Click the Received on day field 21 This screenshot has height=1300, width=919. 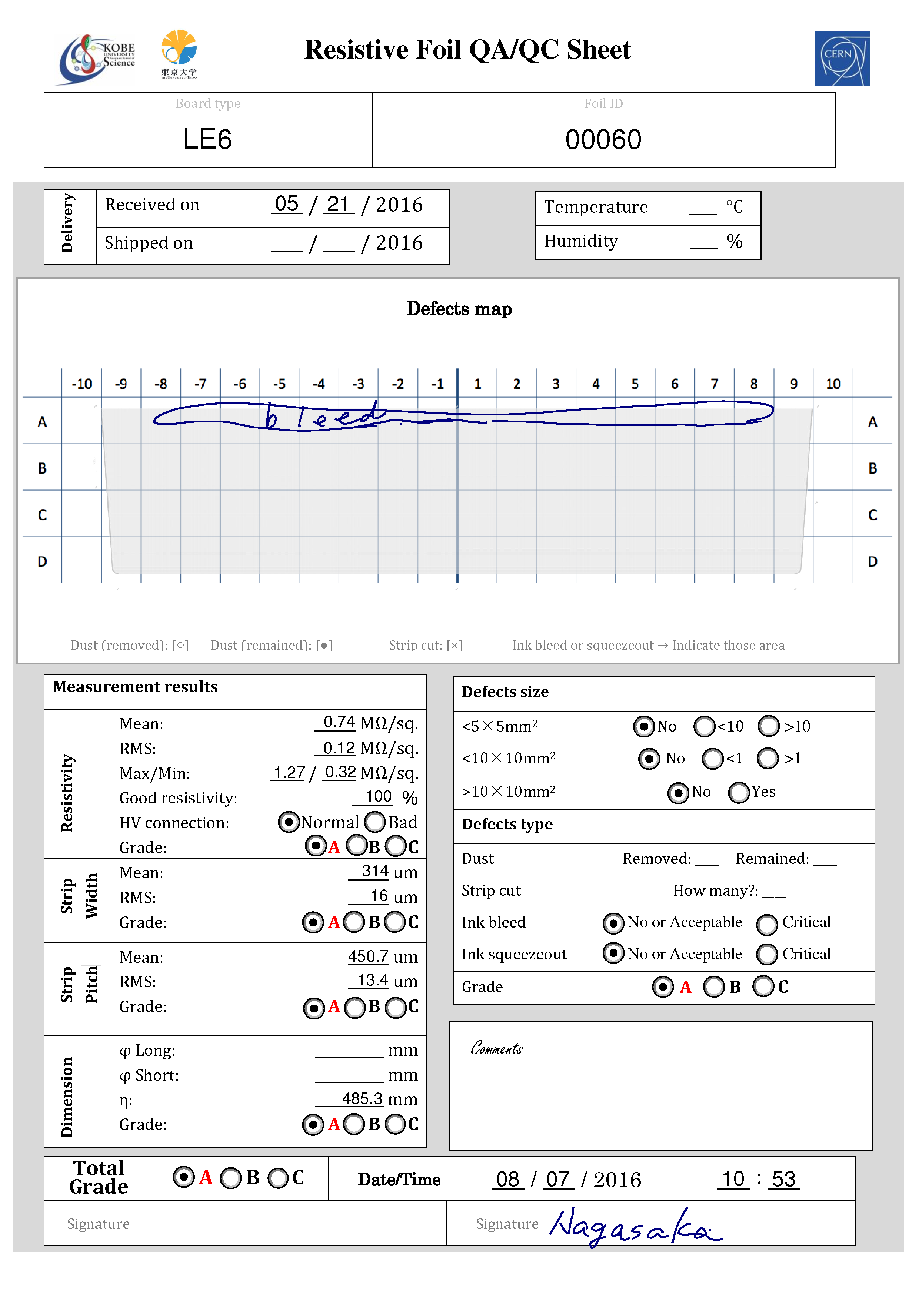[339, 205]
